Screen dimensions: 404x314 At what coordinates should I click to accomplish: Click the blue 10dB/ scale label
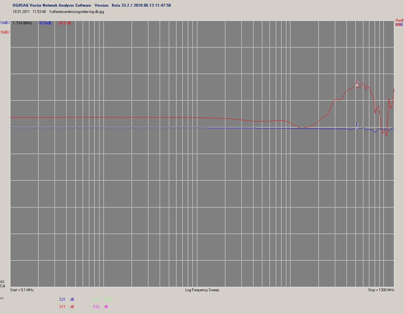coord(4,23)
